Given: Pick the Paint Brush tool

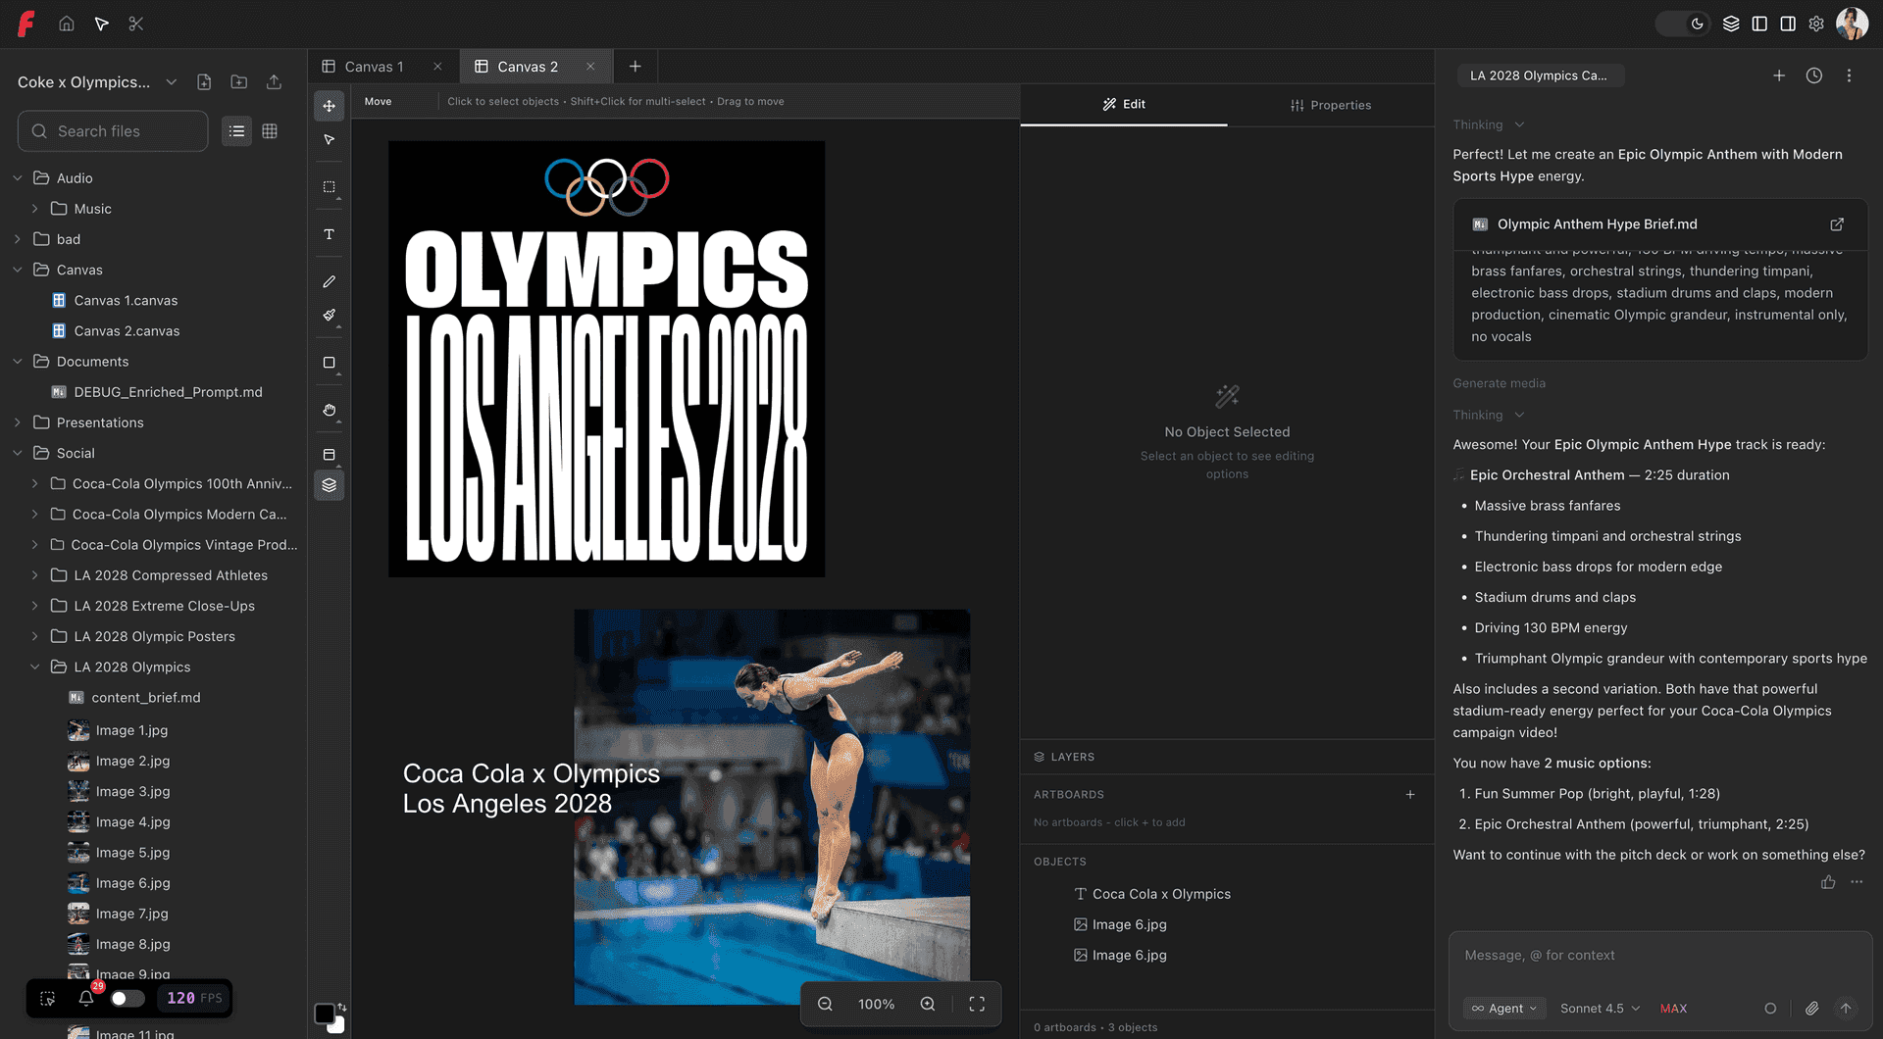Looking at the screenshot, I should tap(330, 316).
